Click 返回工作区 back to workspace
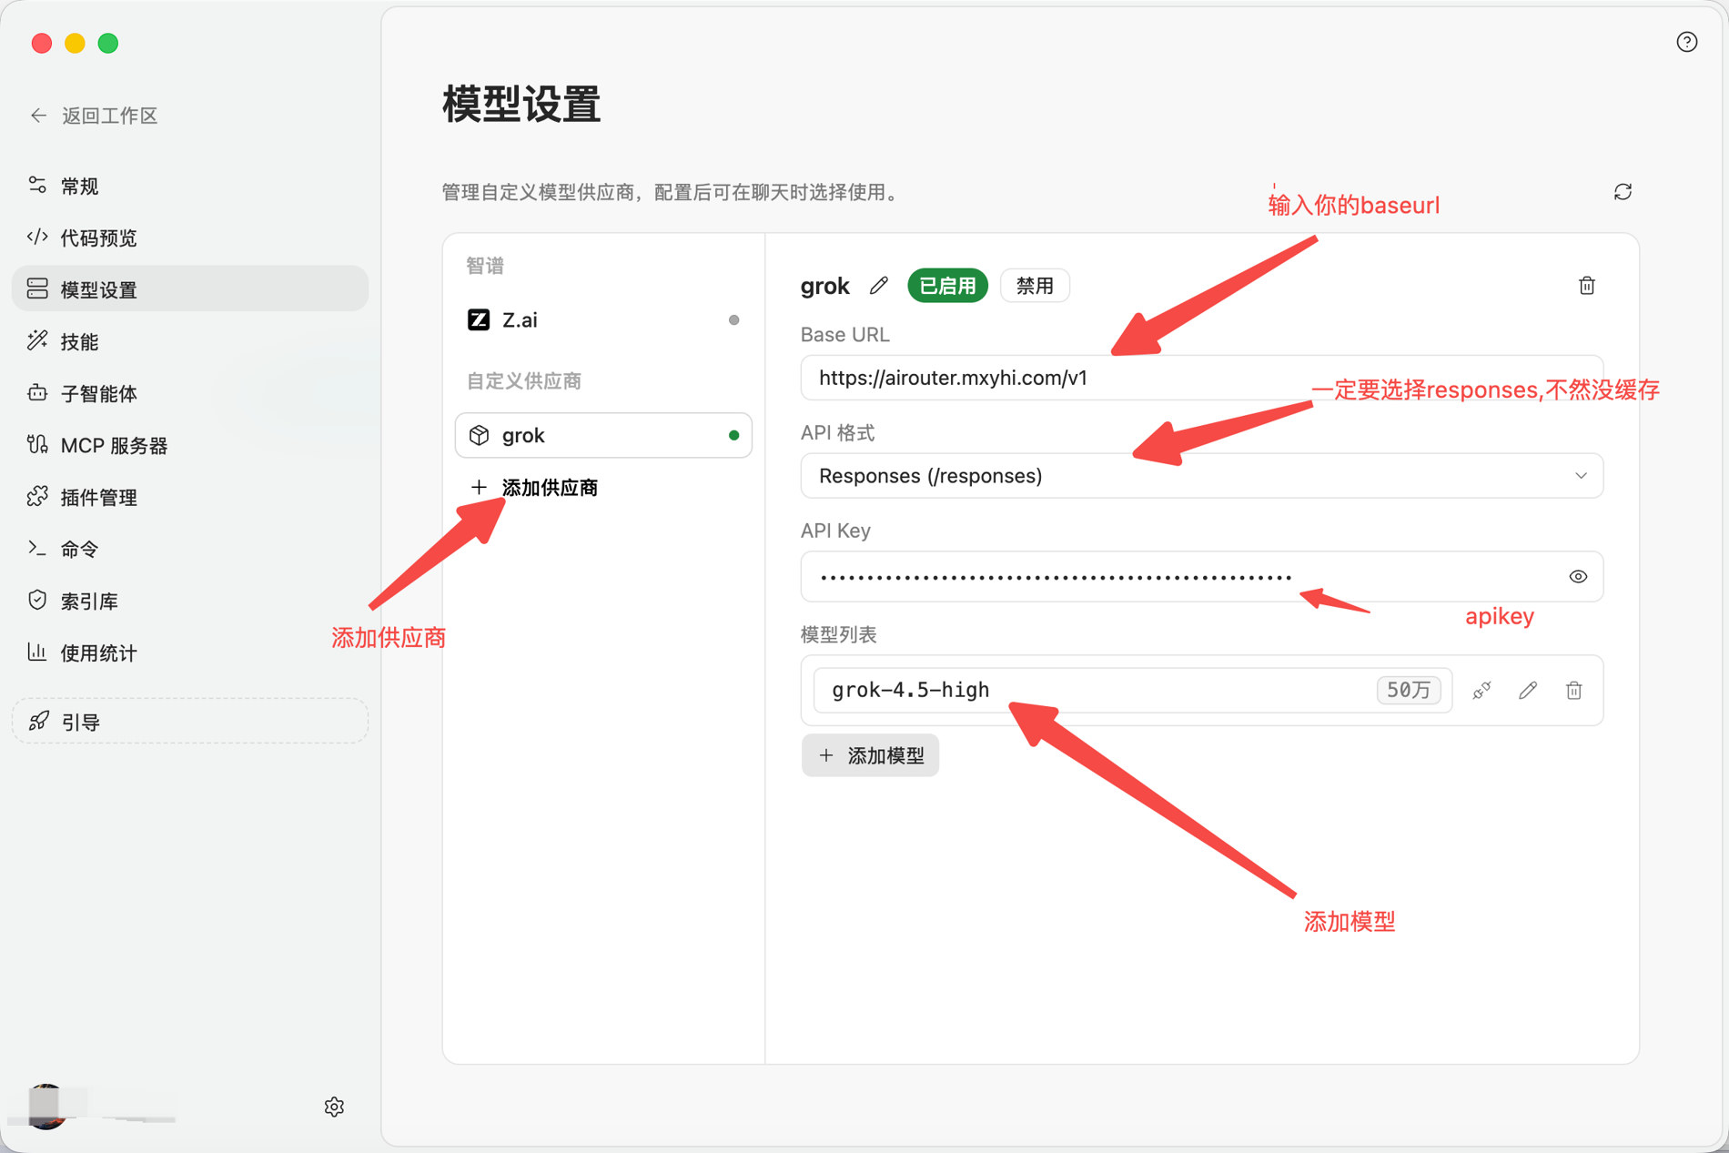Image resolution: width=1729 pixels, height=1153 pixels. pyautogui.click(x=94, y=116)
